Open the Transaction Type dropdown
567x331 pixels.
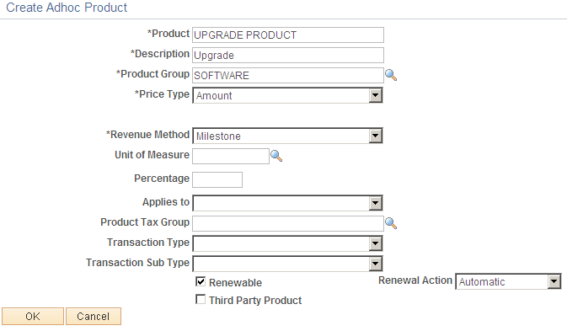click(287, 243)
